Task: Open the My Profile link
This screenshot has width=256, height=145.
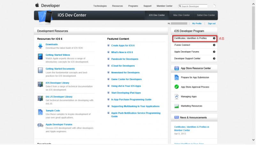Action: click(x=197, y=24)
